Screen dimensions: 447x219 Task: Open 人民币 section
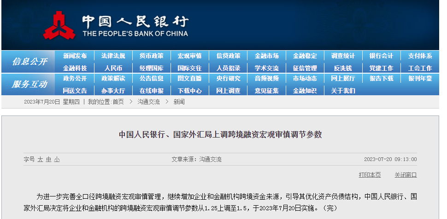[x=113, y=68]
